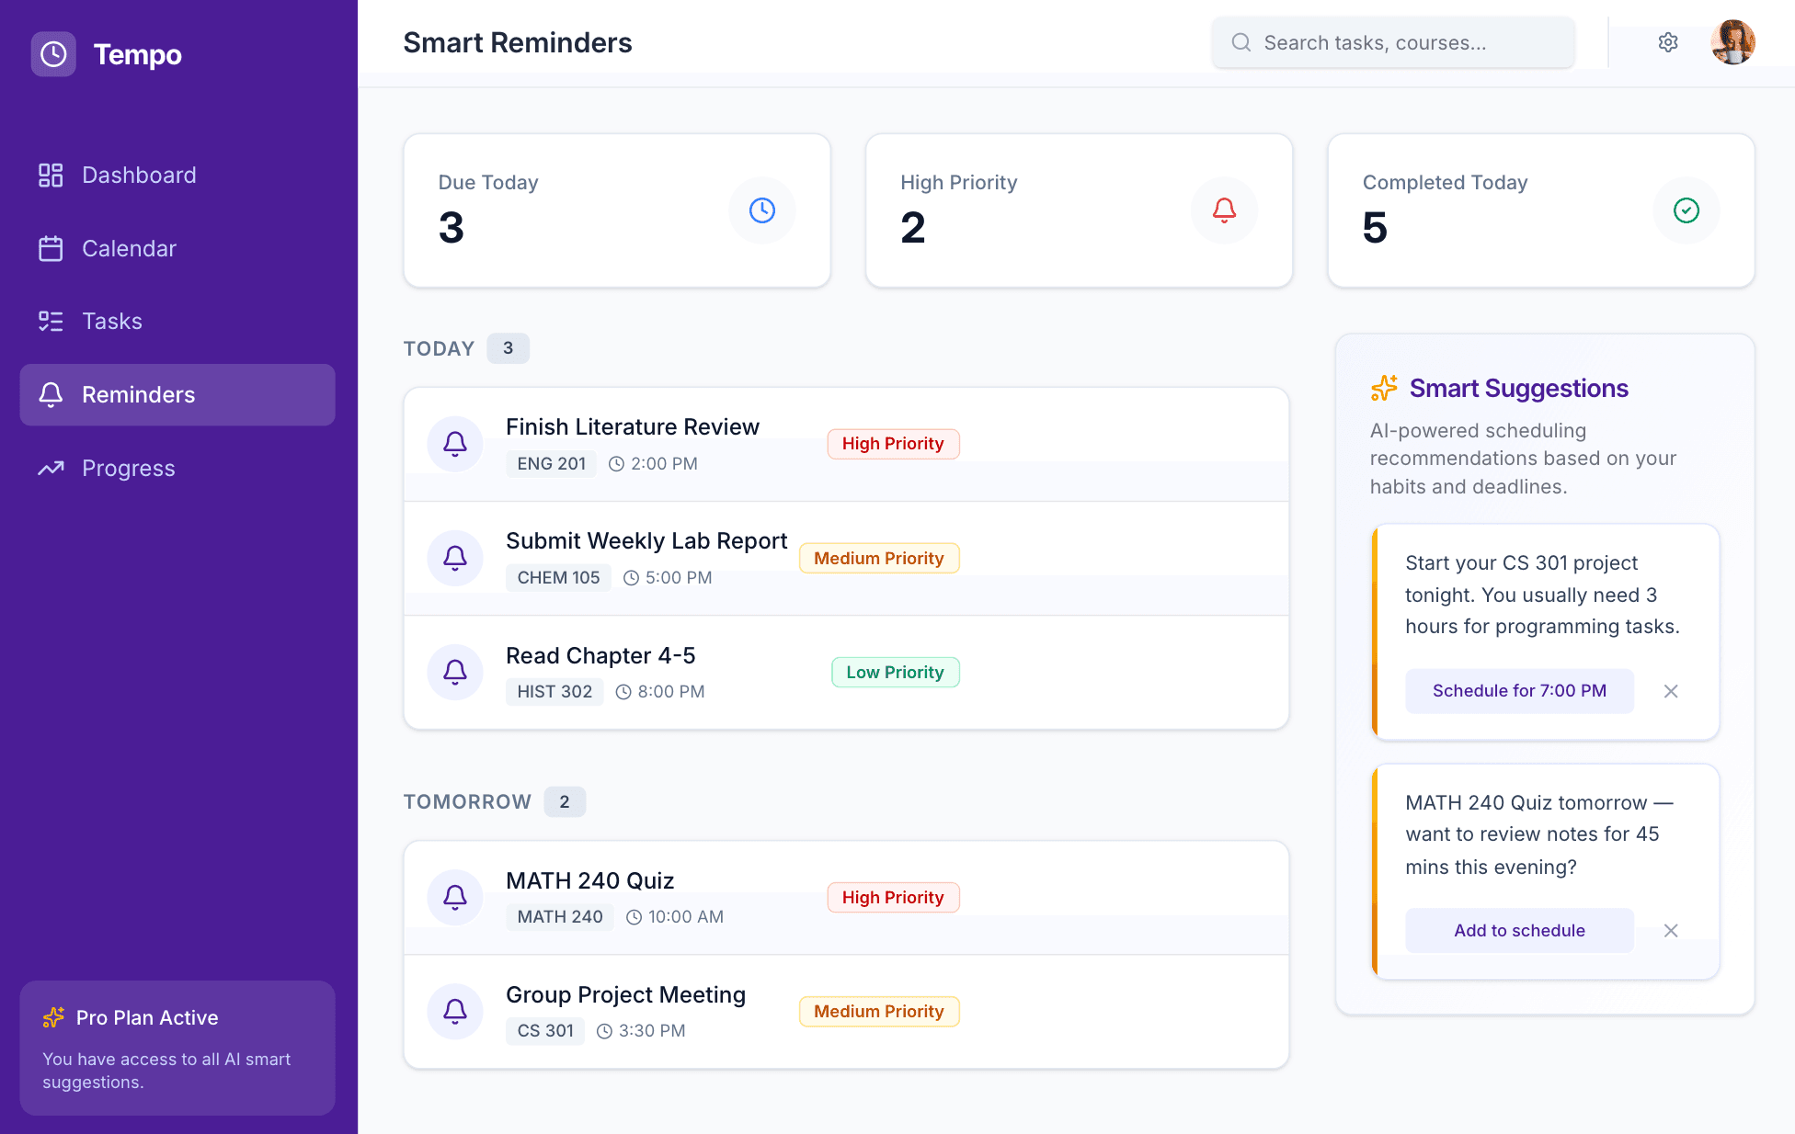Open the Tasks section

coord(111,321)
